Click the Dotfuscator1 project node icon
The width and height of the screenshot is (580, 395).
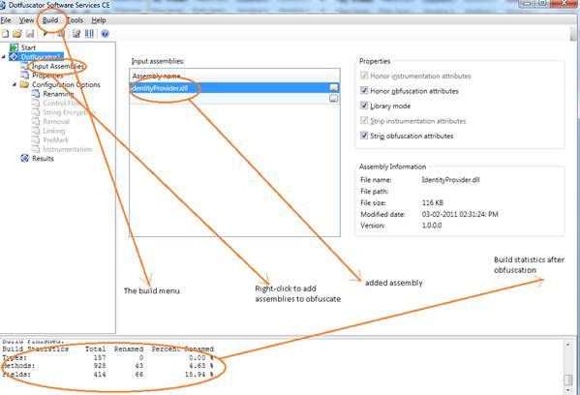point(15,56)
